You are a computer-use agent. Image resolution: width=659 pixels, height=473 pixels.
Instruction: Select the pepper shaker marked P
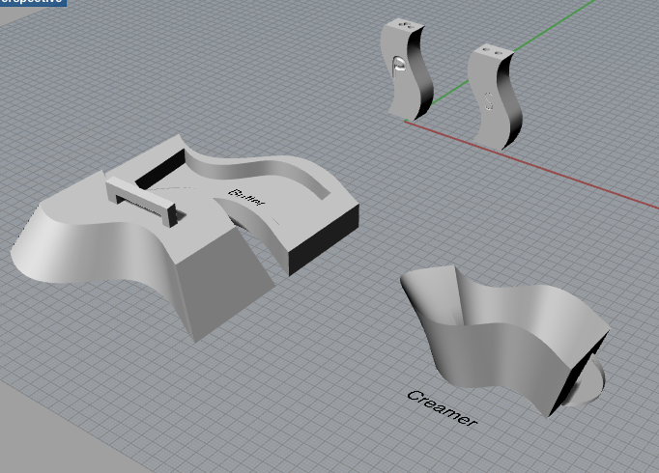click(x=407, y=70)
